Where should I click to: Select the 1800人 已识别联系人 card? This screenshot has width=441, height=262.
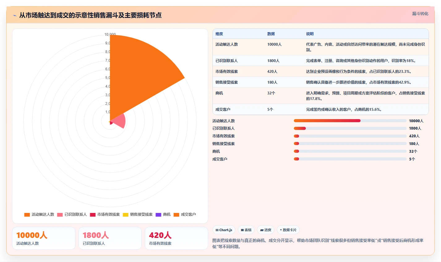(x=110, y=238)
